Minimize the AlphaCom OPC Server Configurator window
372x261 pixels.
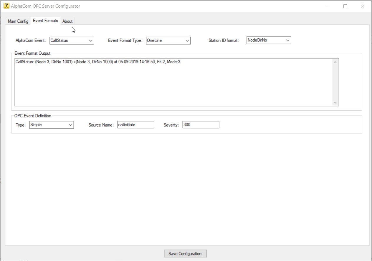point(328,6)
